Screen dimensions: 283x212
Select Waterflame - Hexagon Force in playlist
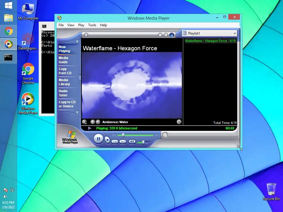click(210, 41)
